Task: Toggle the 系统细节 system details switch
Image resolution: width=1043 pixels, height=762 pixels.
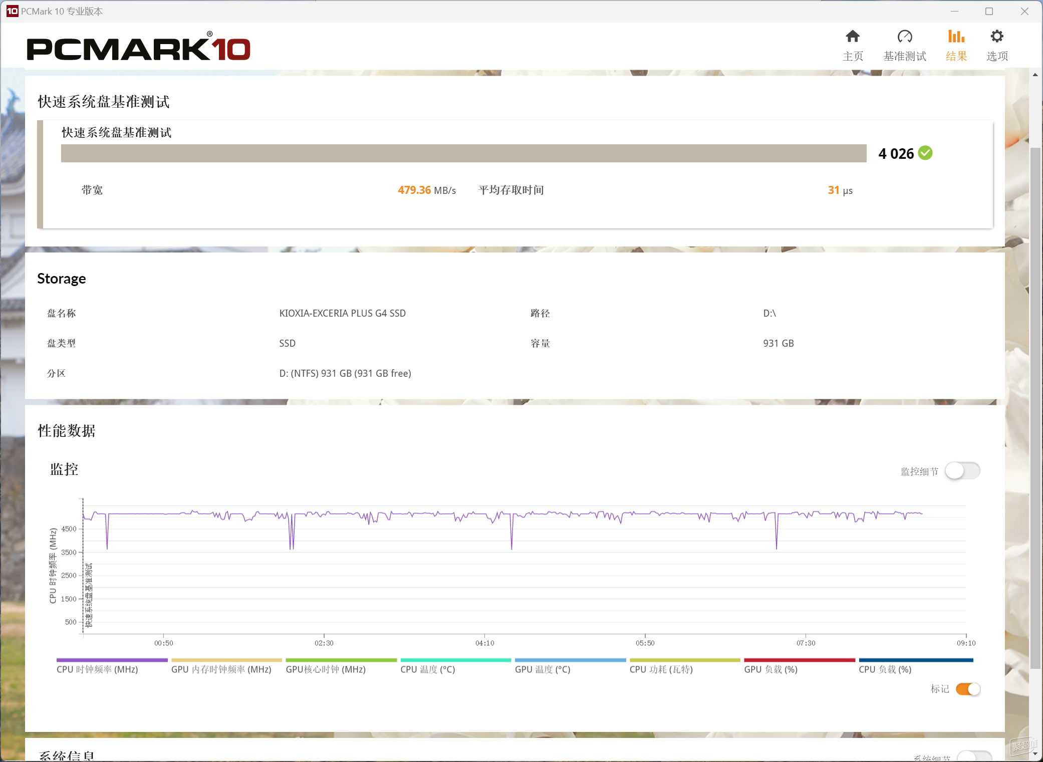Action: pos(974,756)
